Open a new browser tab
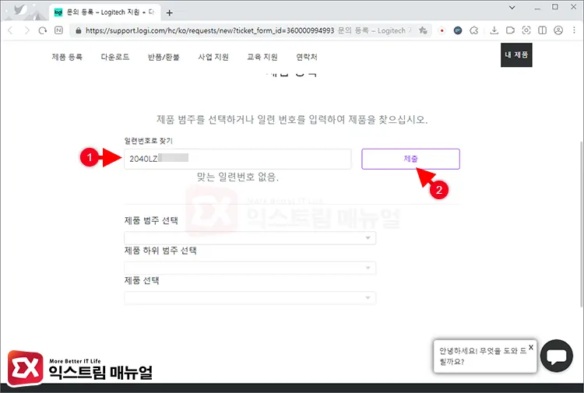The image size is (584, 393). (170, 13)
